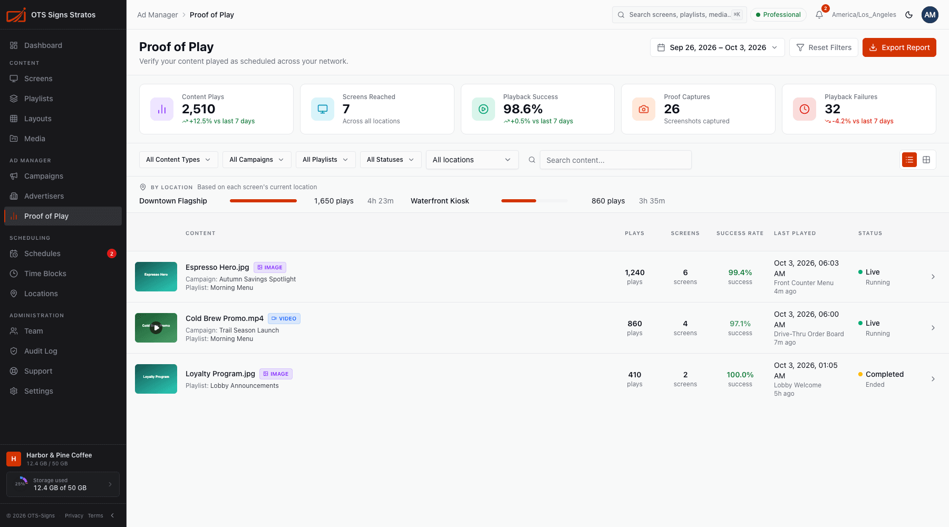The image size is (949, 527).
Task: Click the Professional plan badge
Action: (x=778, y=15)
